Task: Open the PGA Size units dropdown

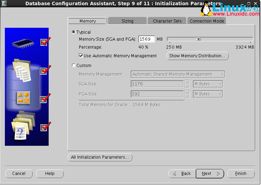Action: (x=208, y=94)
